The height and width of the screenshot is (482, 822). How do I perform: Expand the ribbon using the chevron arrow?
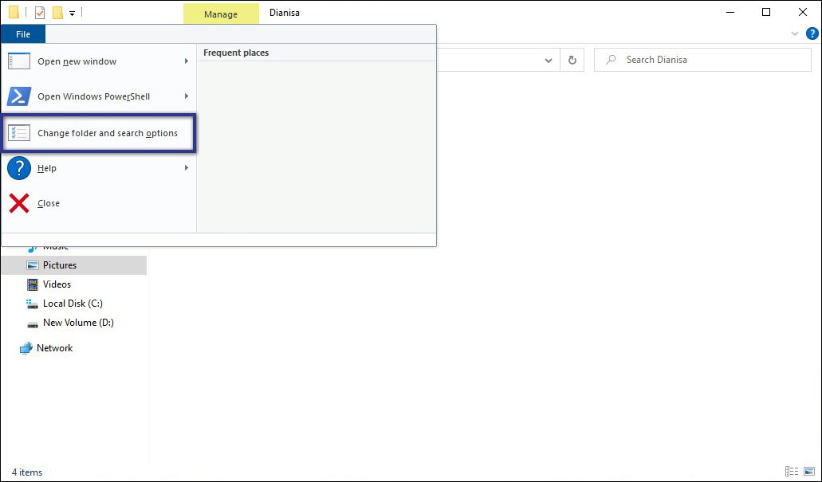click(793, 33)
